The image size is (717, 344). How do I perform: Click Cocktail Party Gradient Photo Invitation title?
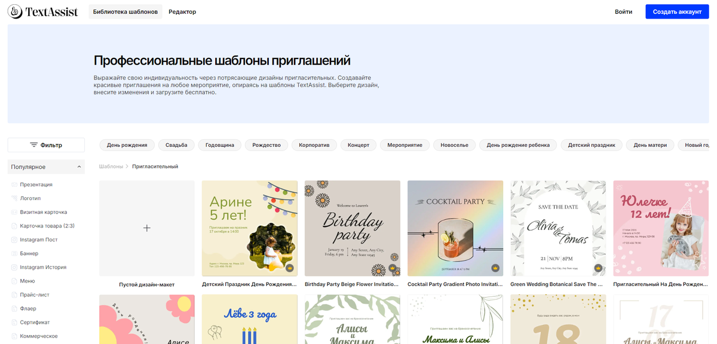click(x=455, y=285)
